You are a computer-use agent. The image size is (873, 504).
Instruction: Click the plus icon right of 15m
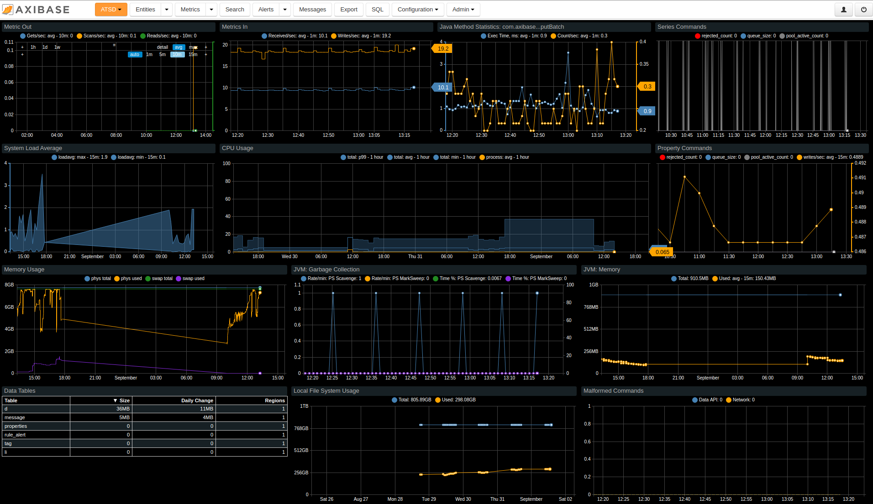click(x=206, y=54)
